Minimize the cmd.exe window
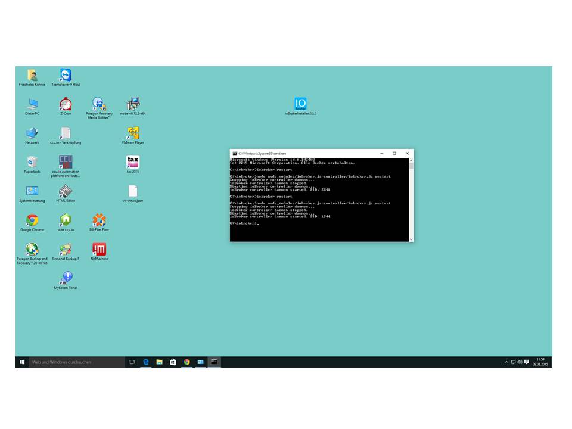This screenshot has width=572, height=429. 381,153
